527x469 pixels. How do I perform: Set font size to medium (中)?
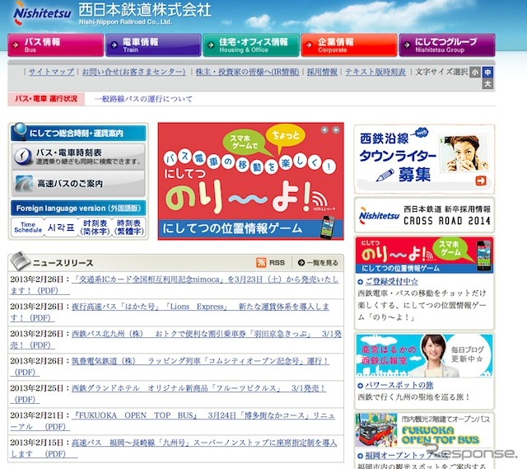[x=487, y=72]
